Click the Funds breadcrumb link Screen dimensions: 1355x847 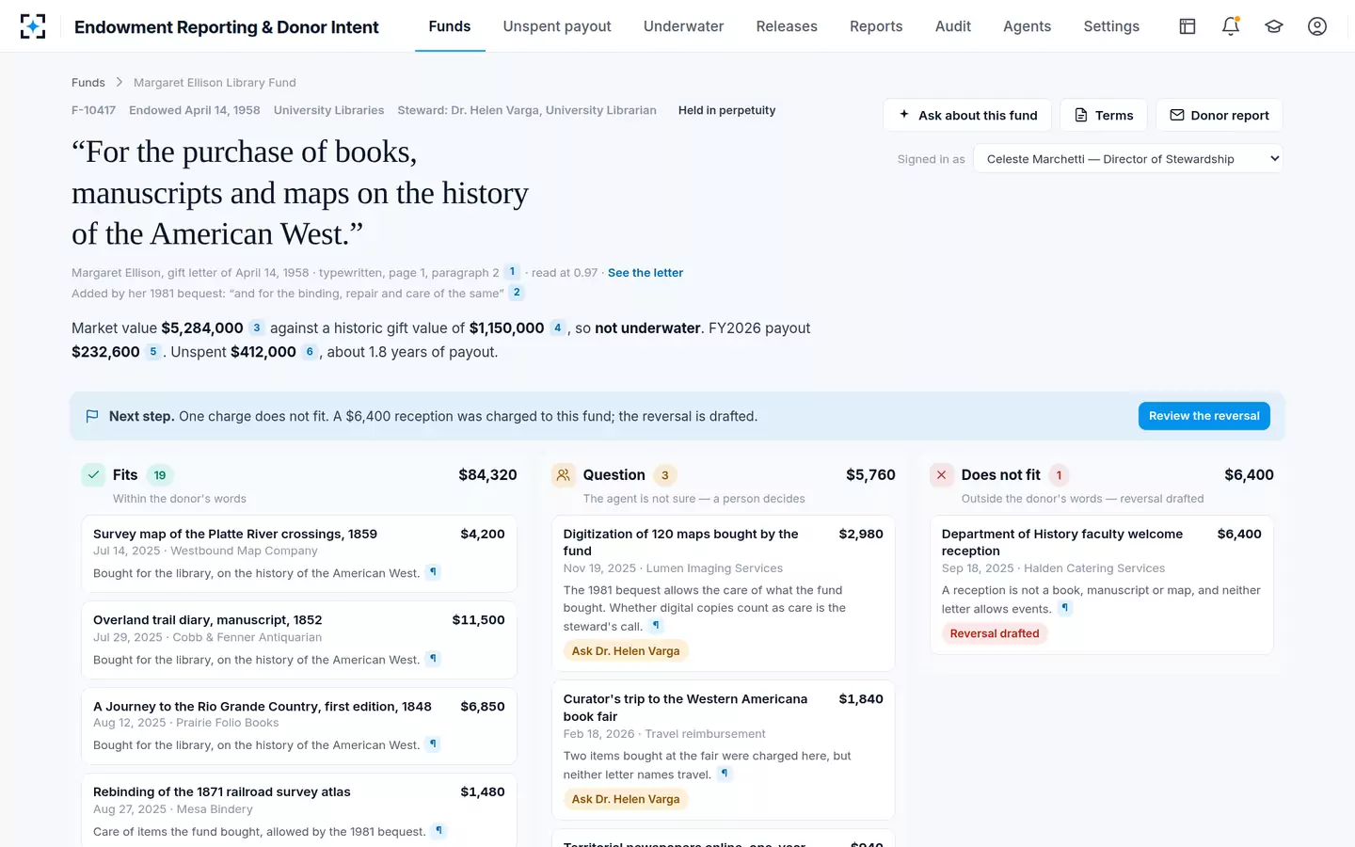click(88, 83)
